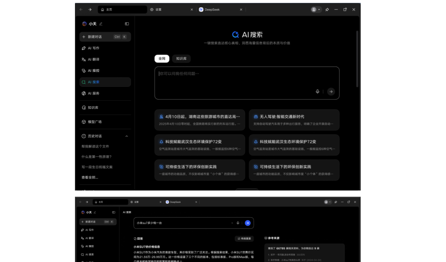446x262 pixels.
Task: Open history item 写一段生日祝福文案
Action: coord(97,167)
